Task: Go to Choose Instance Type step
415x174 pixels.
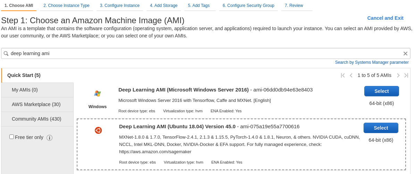Action: click(66, 6)
